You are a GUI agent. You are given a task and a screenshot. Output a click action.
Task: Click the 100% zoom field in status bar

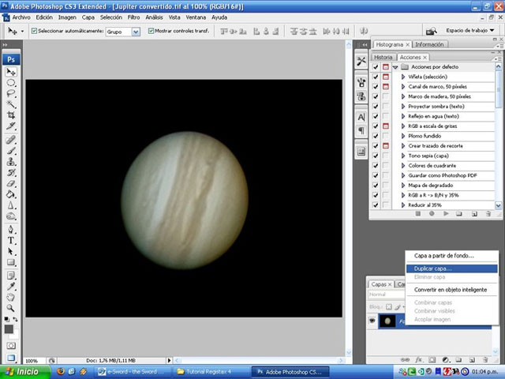click(x=34, y=361)
